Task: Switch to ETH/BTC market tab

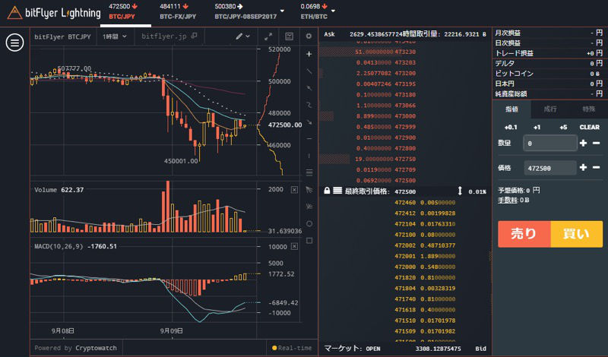Action: click(314, 11)
